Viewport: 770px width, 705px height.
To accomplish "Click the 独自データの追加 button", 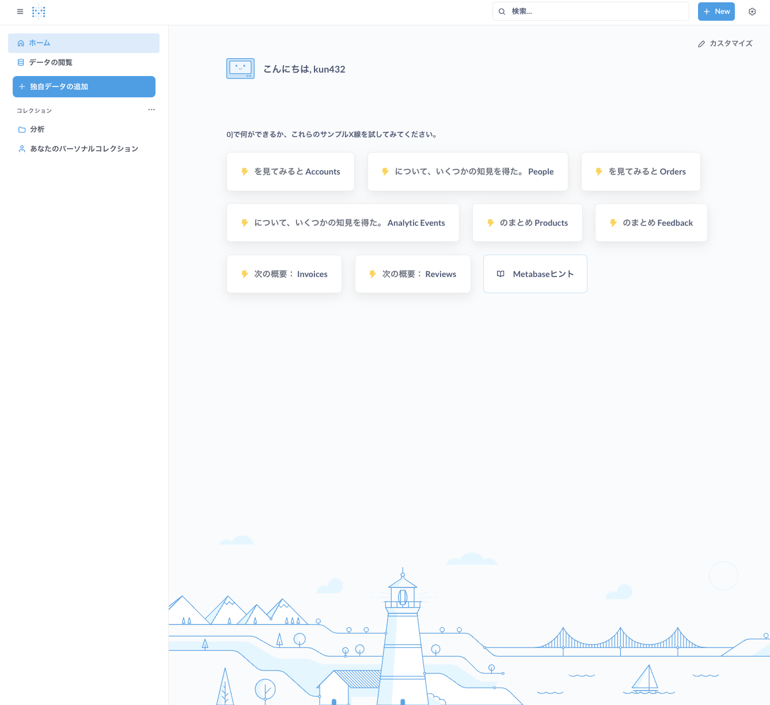I will 84,86.
